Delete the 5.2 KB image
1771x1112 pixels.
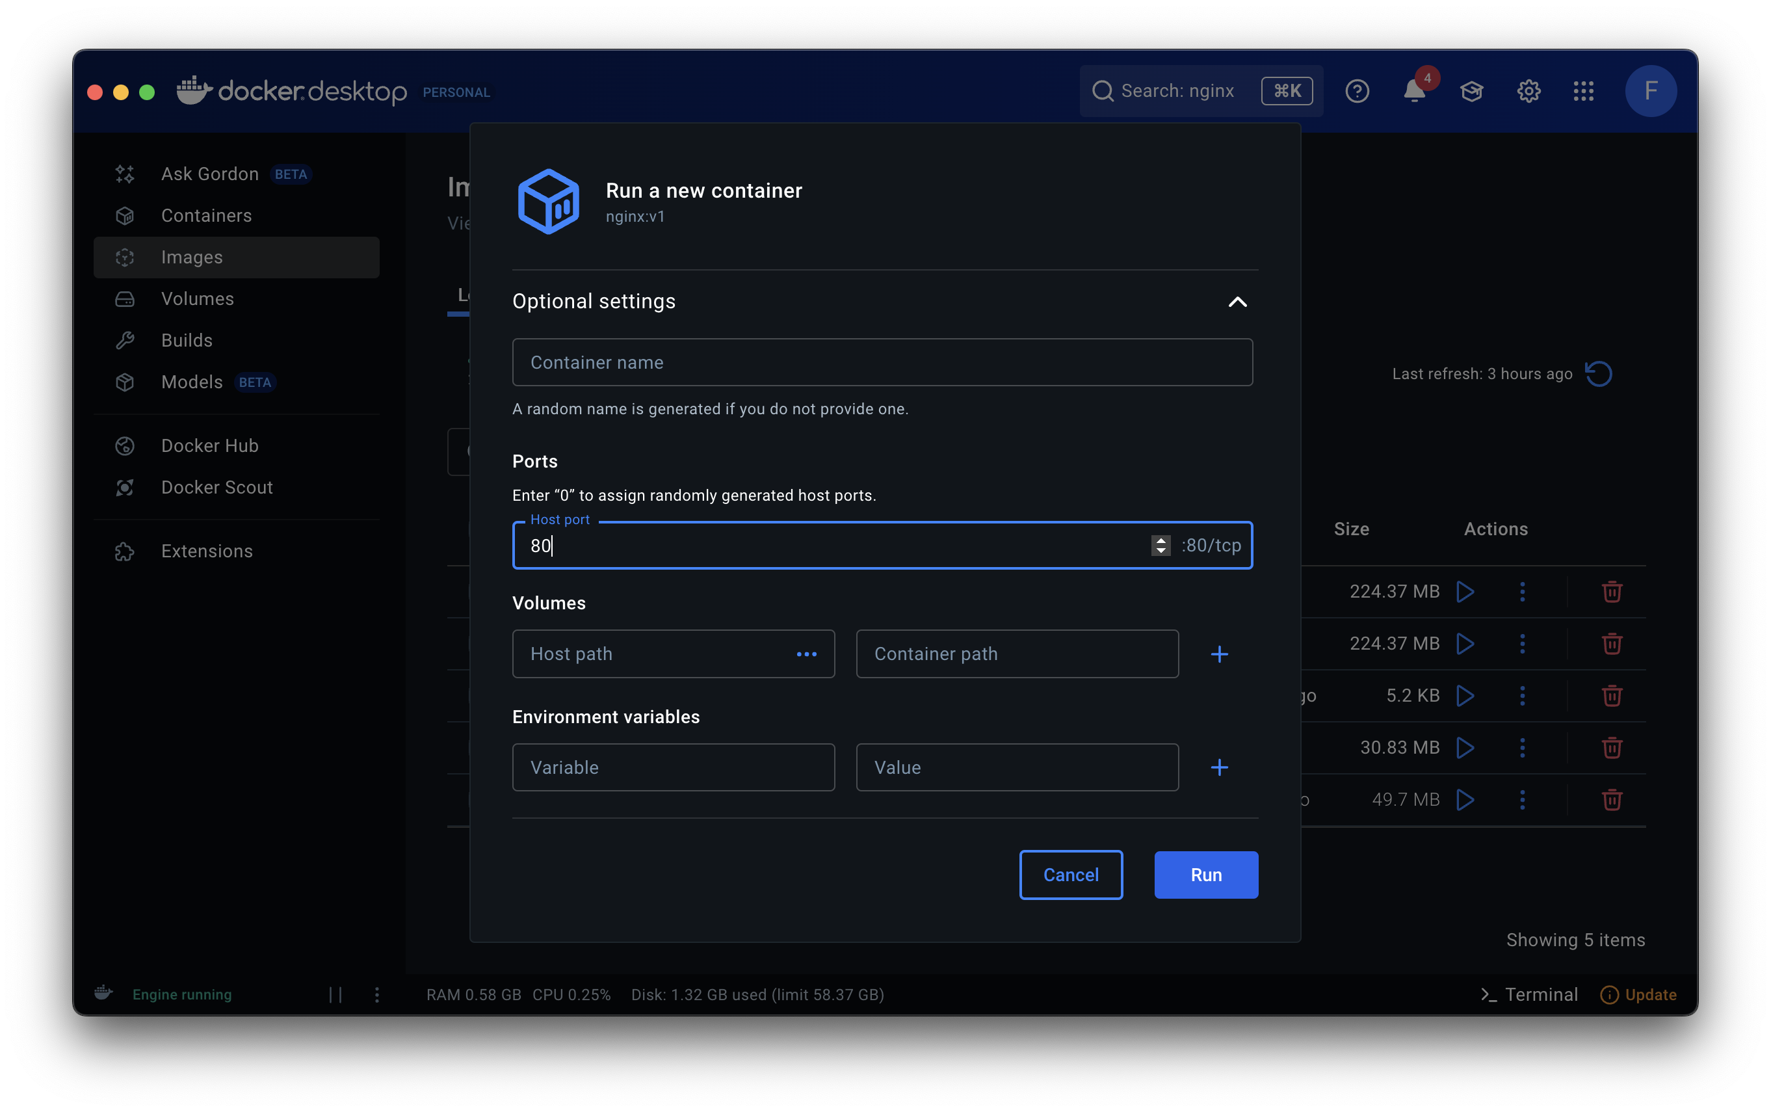[1612, 696]
